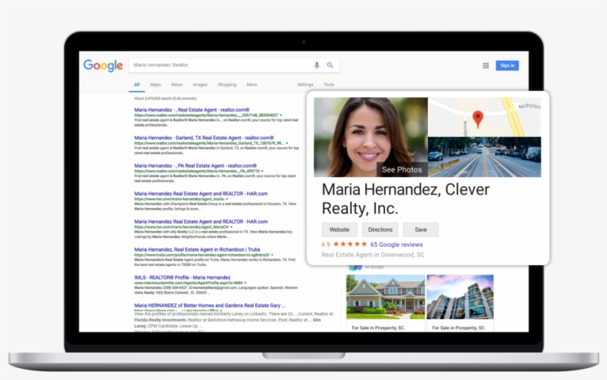The height and width of the screenshot is (380, 607).
Task: Click the microphone voice search icon
Action: [x=317, y=65]
